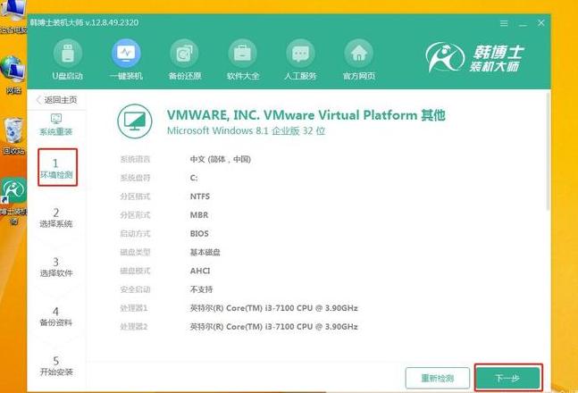Go back via 返回主页 link

point(56,100)
